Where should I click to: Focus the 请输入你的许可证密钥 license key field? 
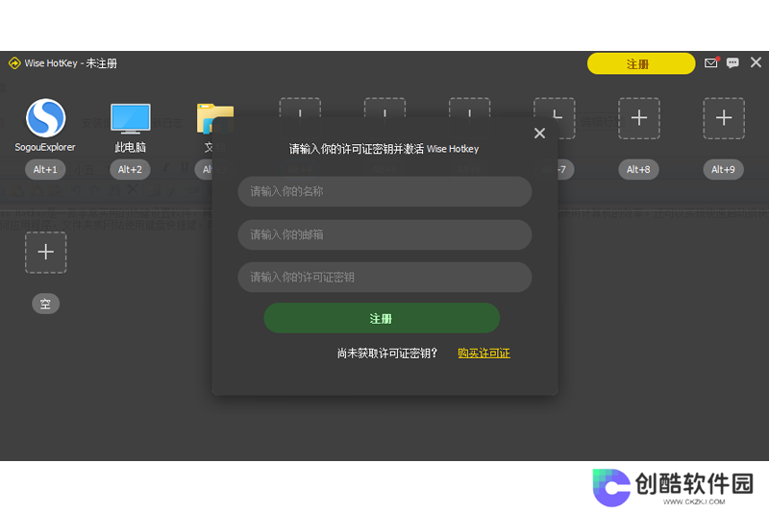(x=385, y=278)
